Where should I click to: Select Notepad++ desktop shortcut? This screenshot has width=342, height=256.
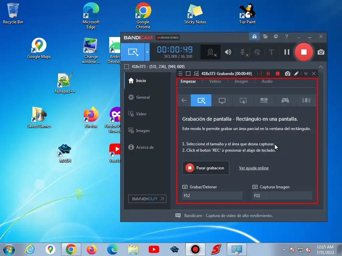[65, 83]
